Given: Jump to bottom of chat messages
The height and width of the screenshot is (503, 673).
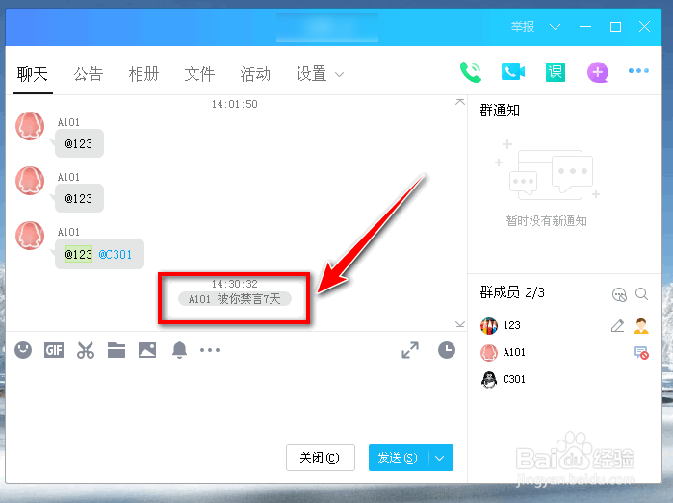Looking at the screenshot, I should tap(459, 324).
